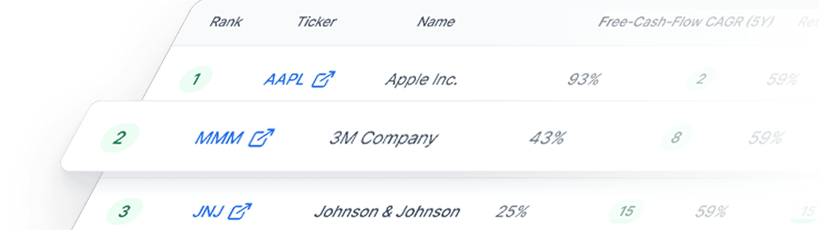Open the MMM ticker link
The width and height of the screenshot is (819, 230).
219,138
